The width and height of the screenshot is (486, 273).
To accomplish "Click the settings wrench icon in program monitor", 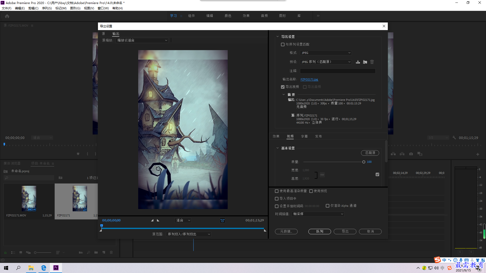I will (x=454, y=138).
